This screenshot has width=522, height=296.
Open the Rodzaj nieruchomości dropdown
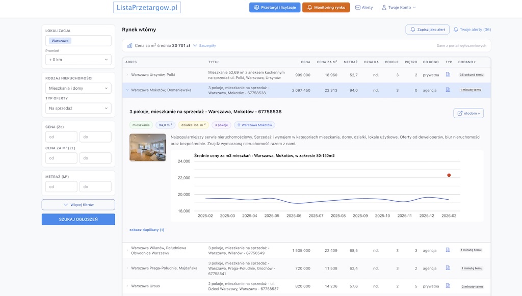click(x=78, y=88)
